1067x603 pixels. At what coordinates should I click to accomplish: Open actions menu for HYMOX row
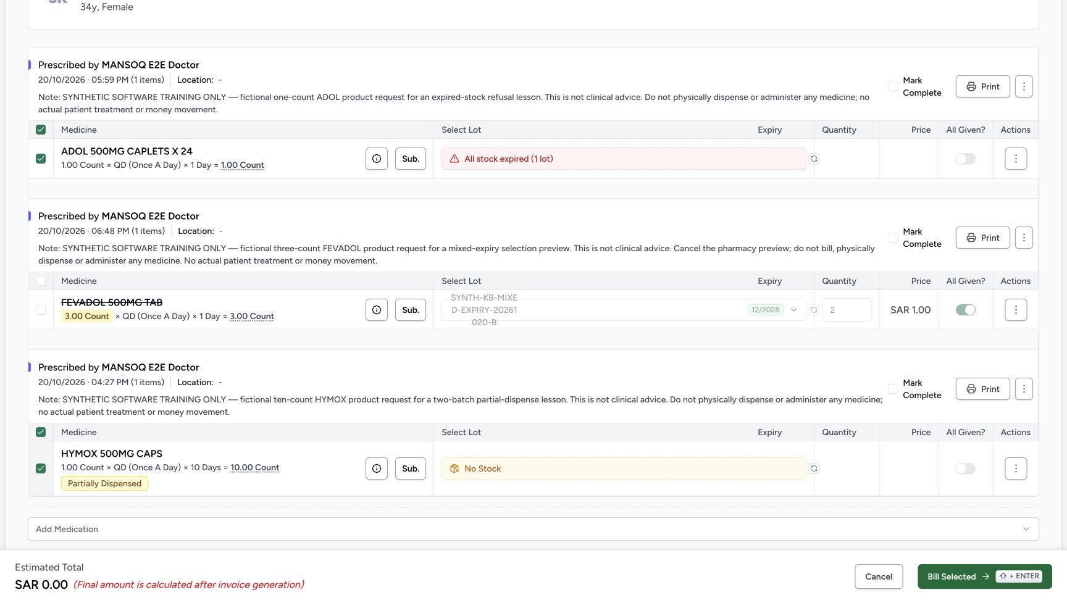click(1016, 468)
